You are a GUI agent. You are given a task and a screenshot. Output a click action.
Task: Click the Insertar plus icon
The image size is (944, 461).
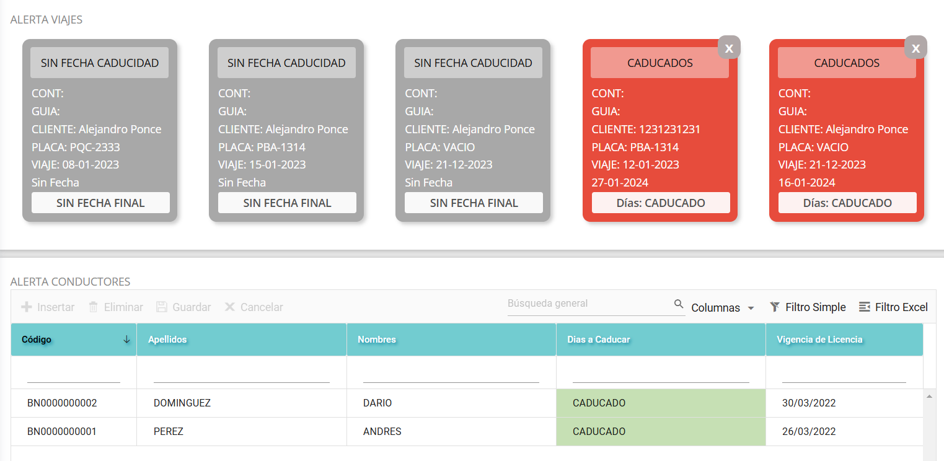27,307
